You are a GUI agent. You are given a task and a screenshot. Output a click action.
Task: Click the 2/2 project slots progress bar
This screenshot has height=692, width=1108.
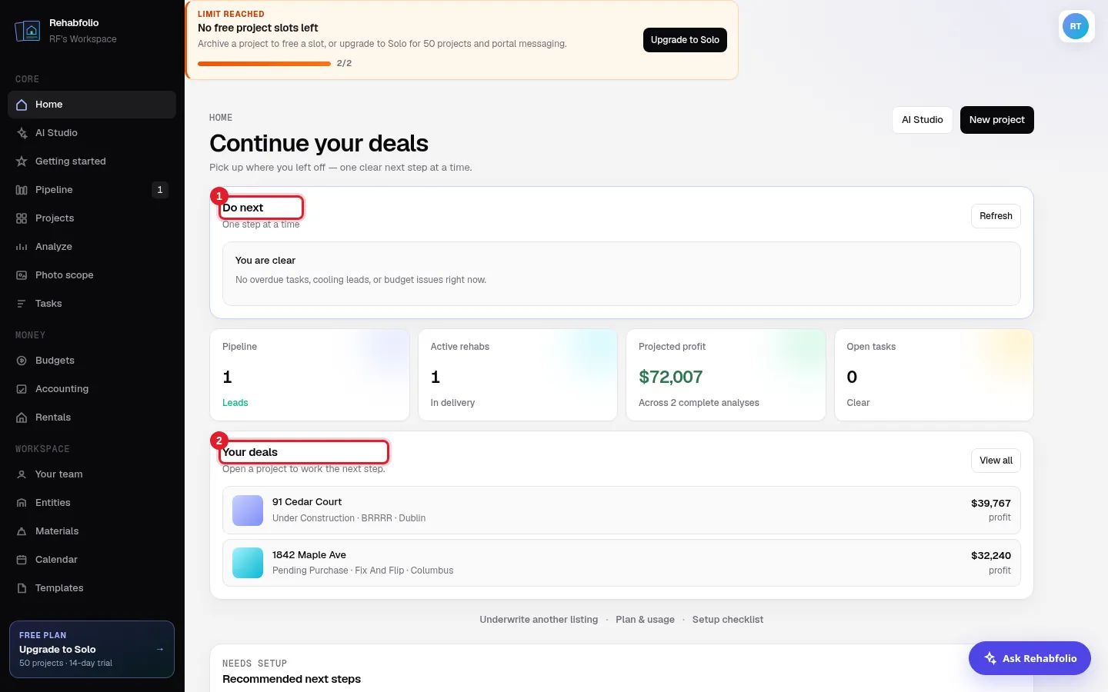pyautogui.click(x=265, y=64)
